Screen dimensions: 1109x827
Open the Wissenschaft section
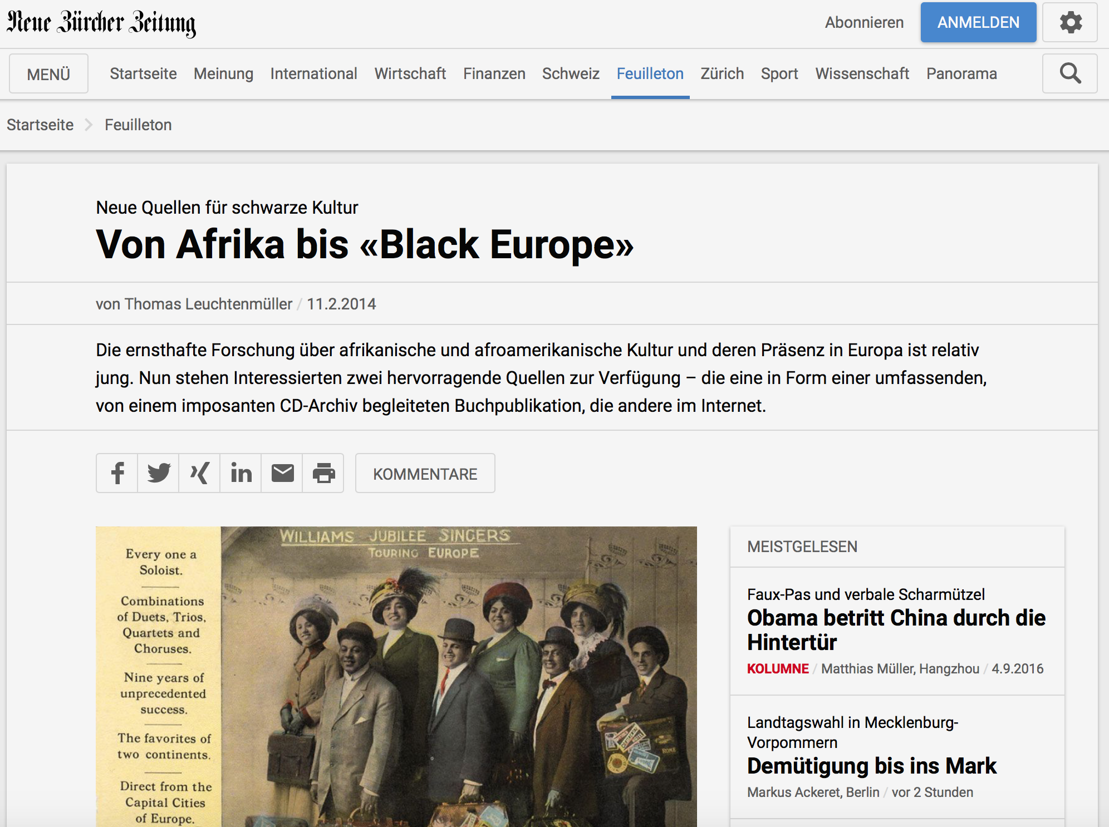click(862, 73)
